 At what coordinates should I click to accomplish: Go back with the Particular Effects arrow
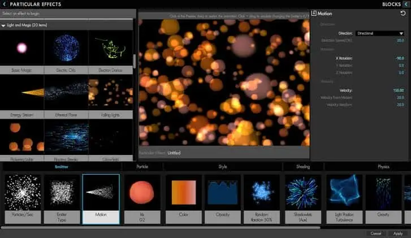click(x=4, y=4)
